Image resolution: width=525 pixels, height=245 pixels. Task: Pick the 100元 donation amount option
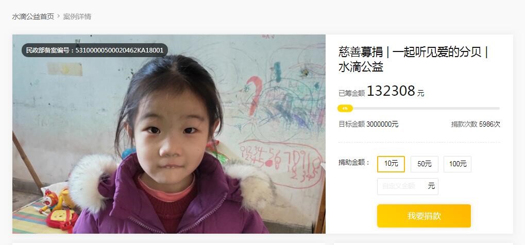[x=458, y=164]
